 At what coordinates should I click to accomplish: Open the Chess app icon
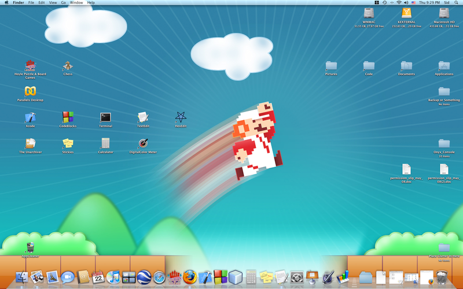[x=68, y=65]
